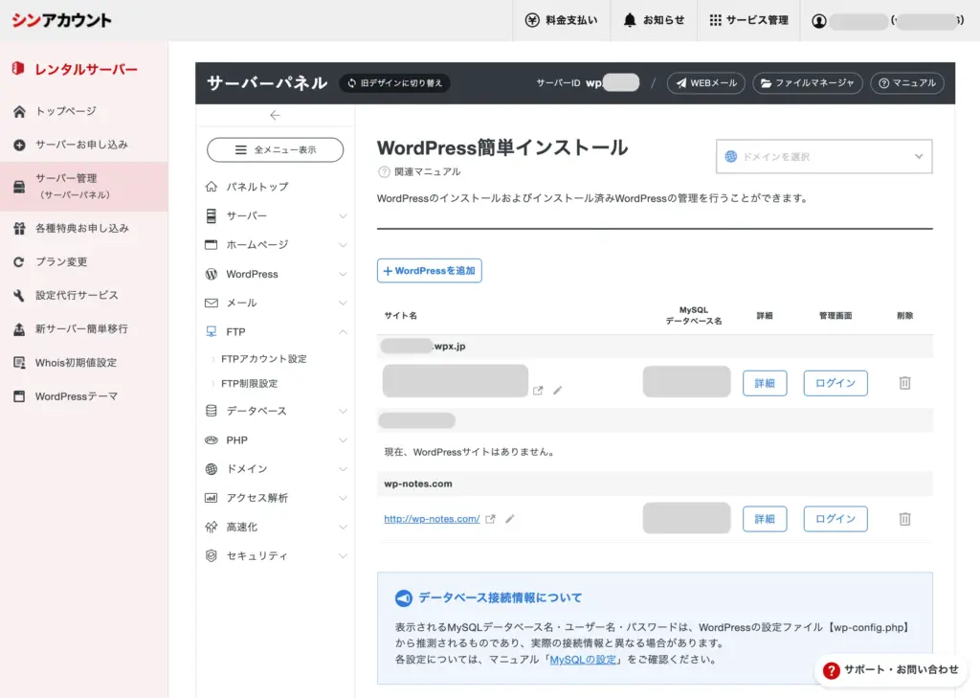Screen dimensions: 980x698
Task: Open サービス管理 grid menu
Action: click(x=748, y=20)
